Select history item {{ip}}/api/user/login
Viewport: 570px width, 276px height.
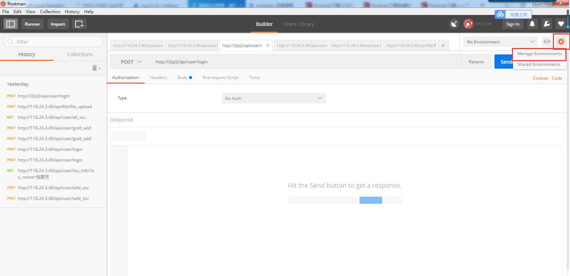click(x=44, y=96)
